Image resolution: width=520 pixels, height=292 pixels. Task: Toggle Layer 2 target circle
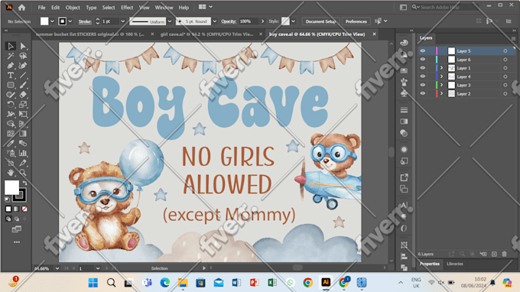click(x=505, y=94)
